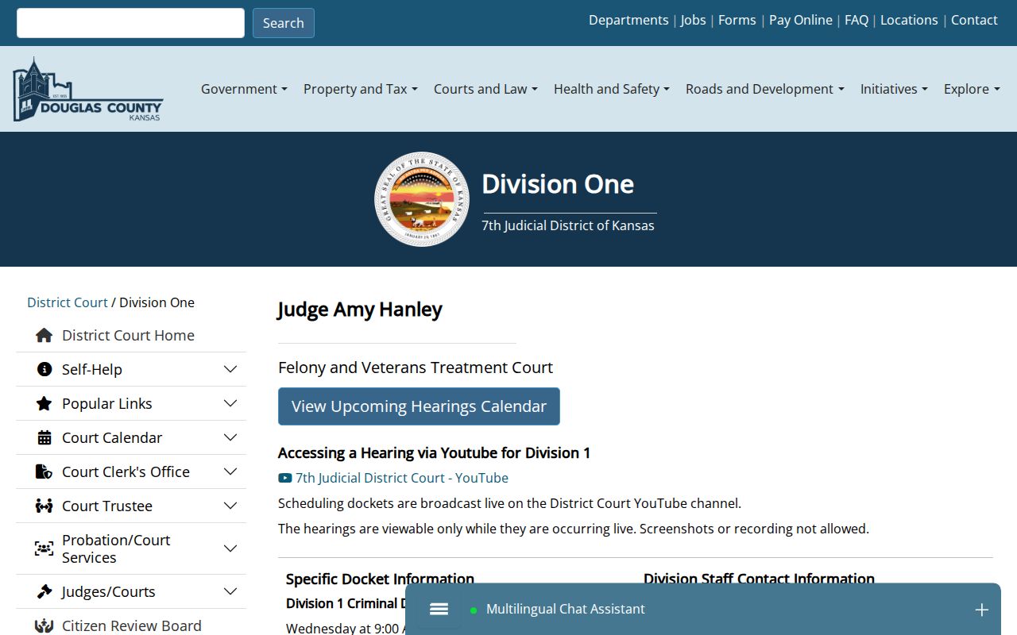Screen dimensions: 1017x635
Task: Click the Search button
Action: 284,23
